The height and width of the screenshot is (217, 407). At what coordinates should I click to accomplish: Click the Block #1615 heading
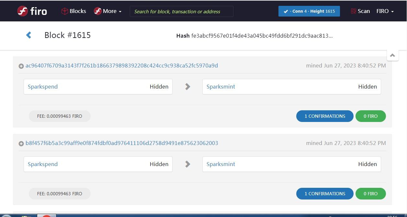pos(68,35)
